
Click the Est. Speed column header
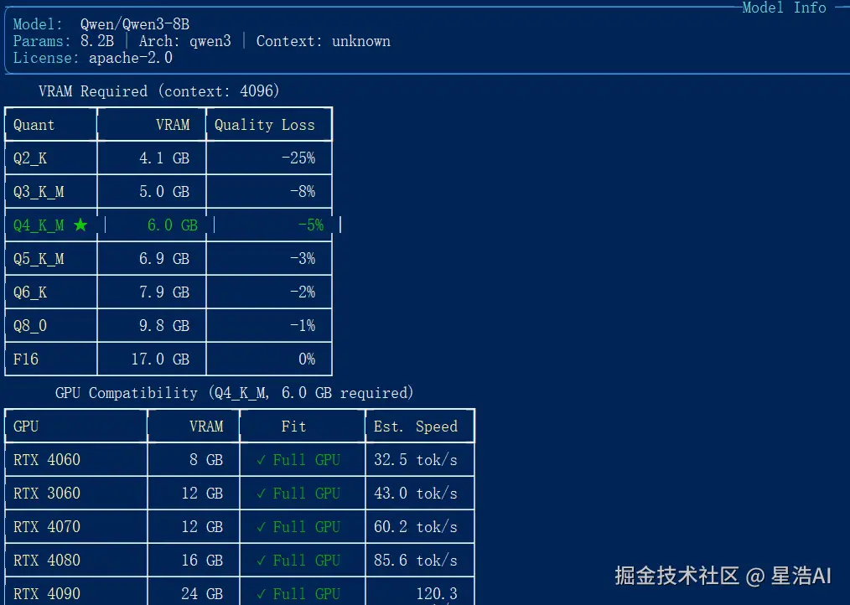coord(415,427)
